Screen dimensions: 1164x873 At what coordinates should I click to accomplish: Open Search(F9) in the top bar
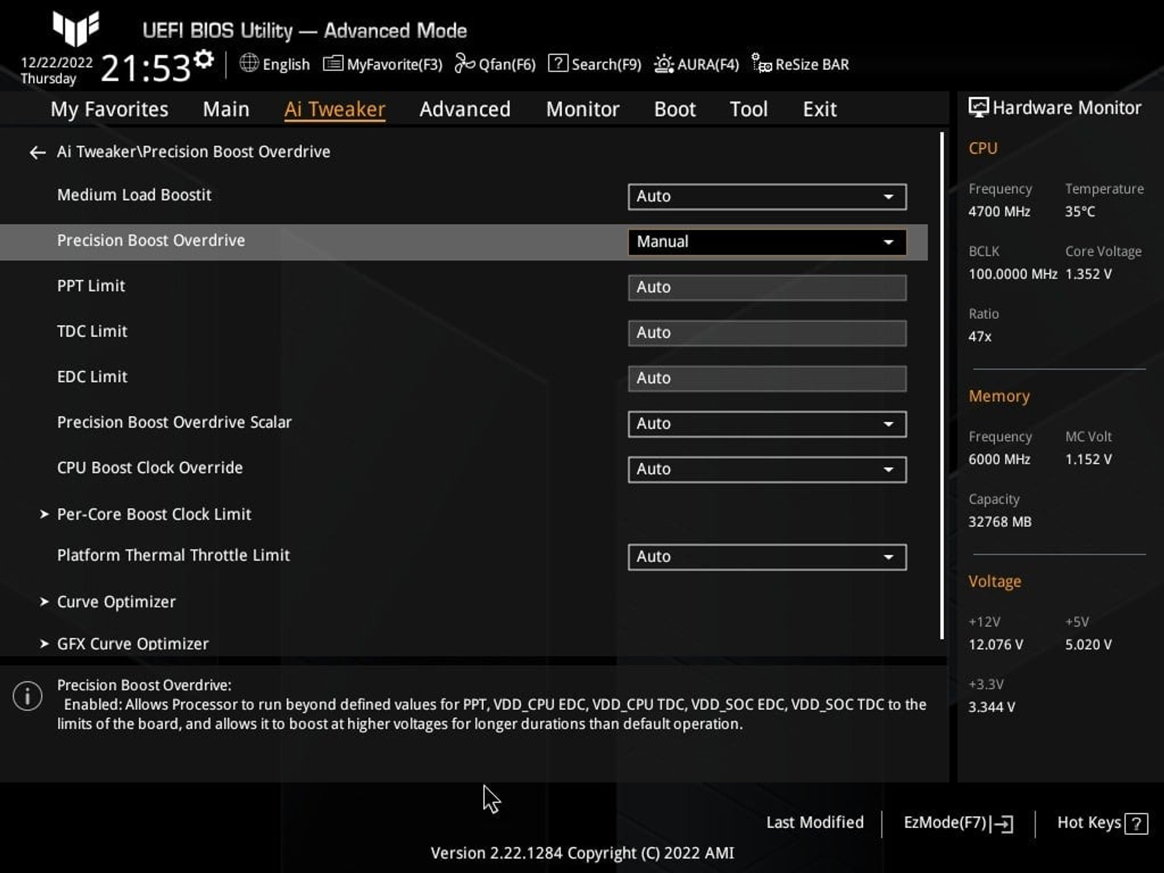[x=594, y=64]
